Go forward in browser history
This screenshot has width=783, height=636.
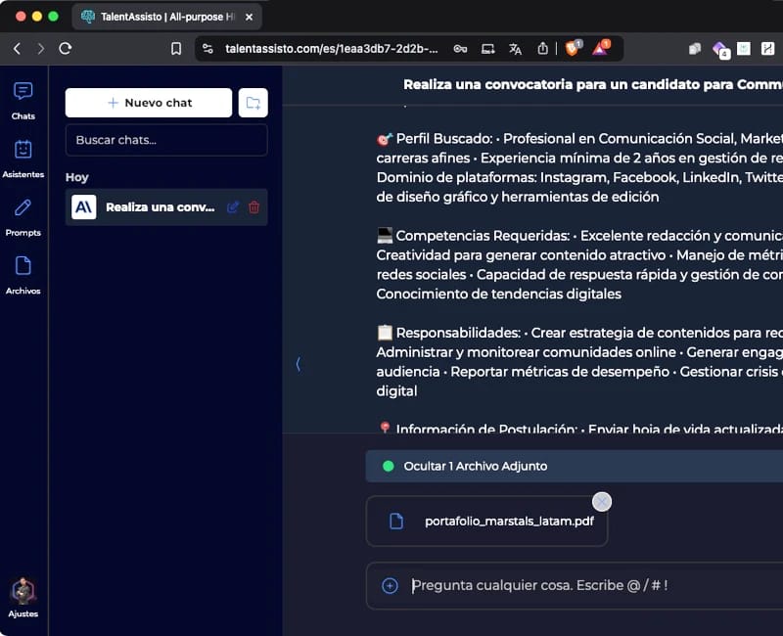pyautogui.click(x=41, y=48)
